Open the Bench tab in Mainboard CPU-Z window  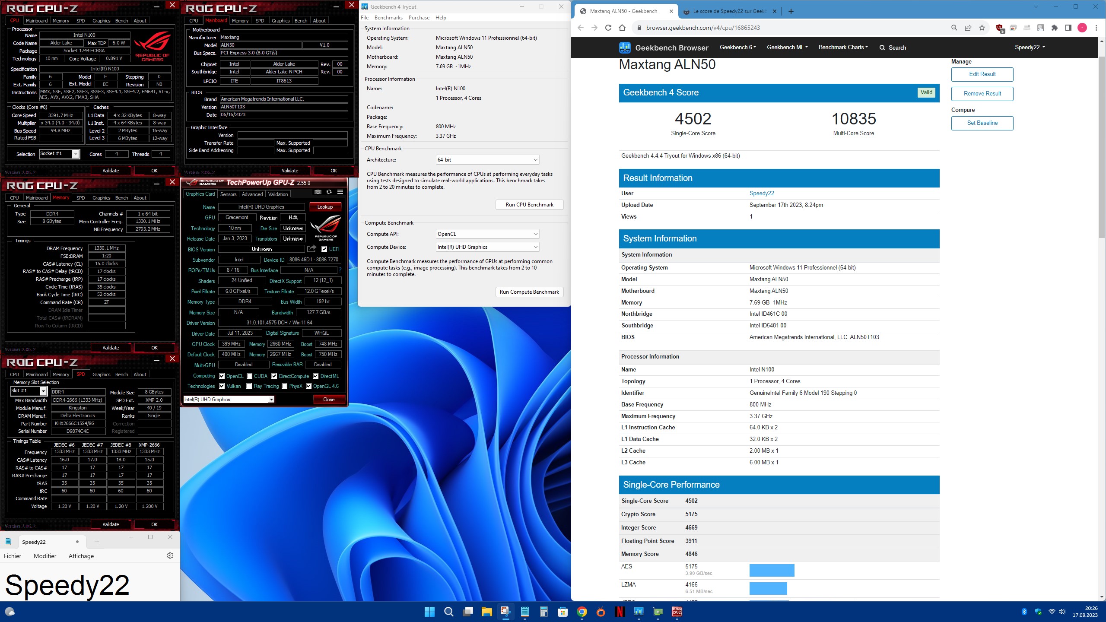point(301,21)
